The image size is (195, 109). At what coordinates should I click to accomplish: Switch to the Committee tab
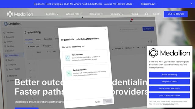point(48,39)
